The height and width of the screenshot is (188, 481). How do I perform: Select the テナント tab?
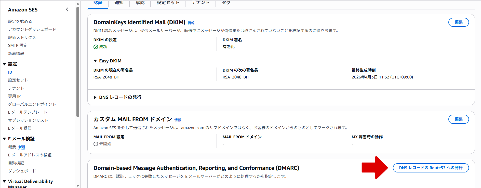(201, 3)
